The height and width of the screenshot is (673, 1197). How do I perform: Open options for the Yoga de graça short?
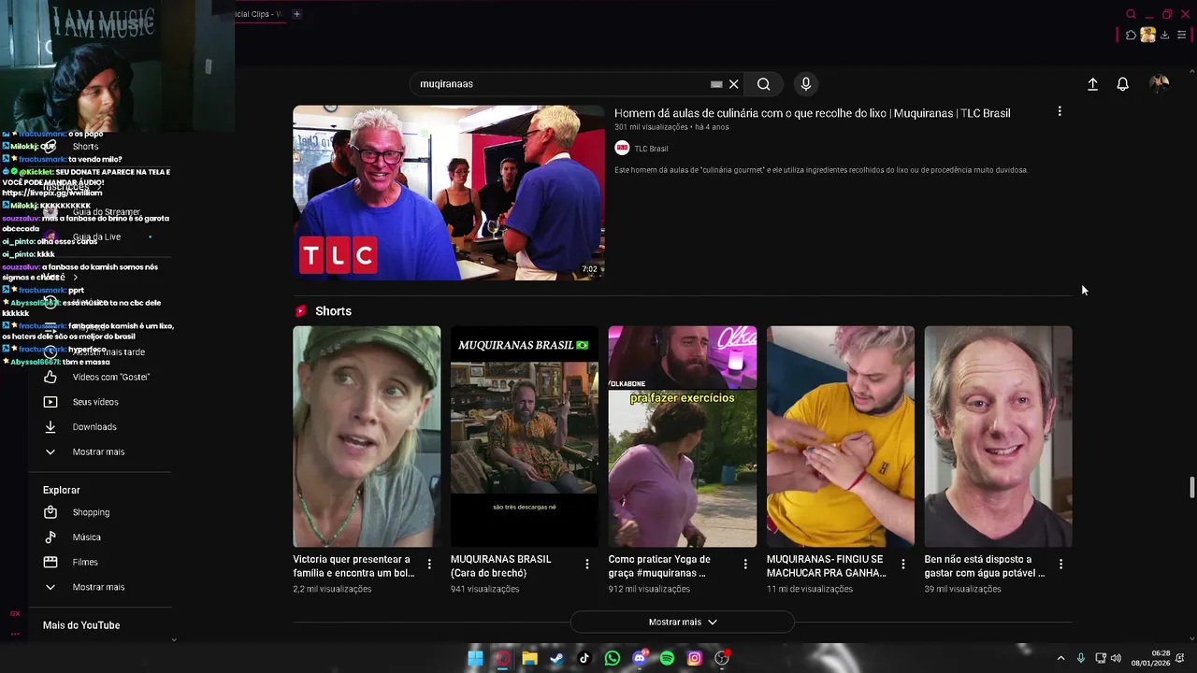[x=745, y=564]
